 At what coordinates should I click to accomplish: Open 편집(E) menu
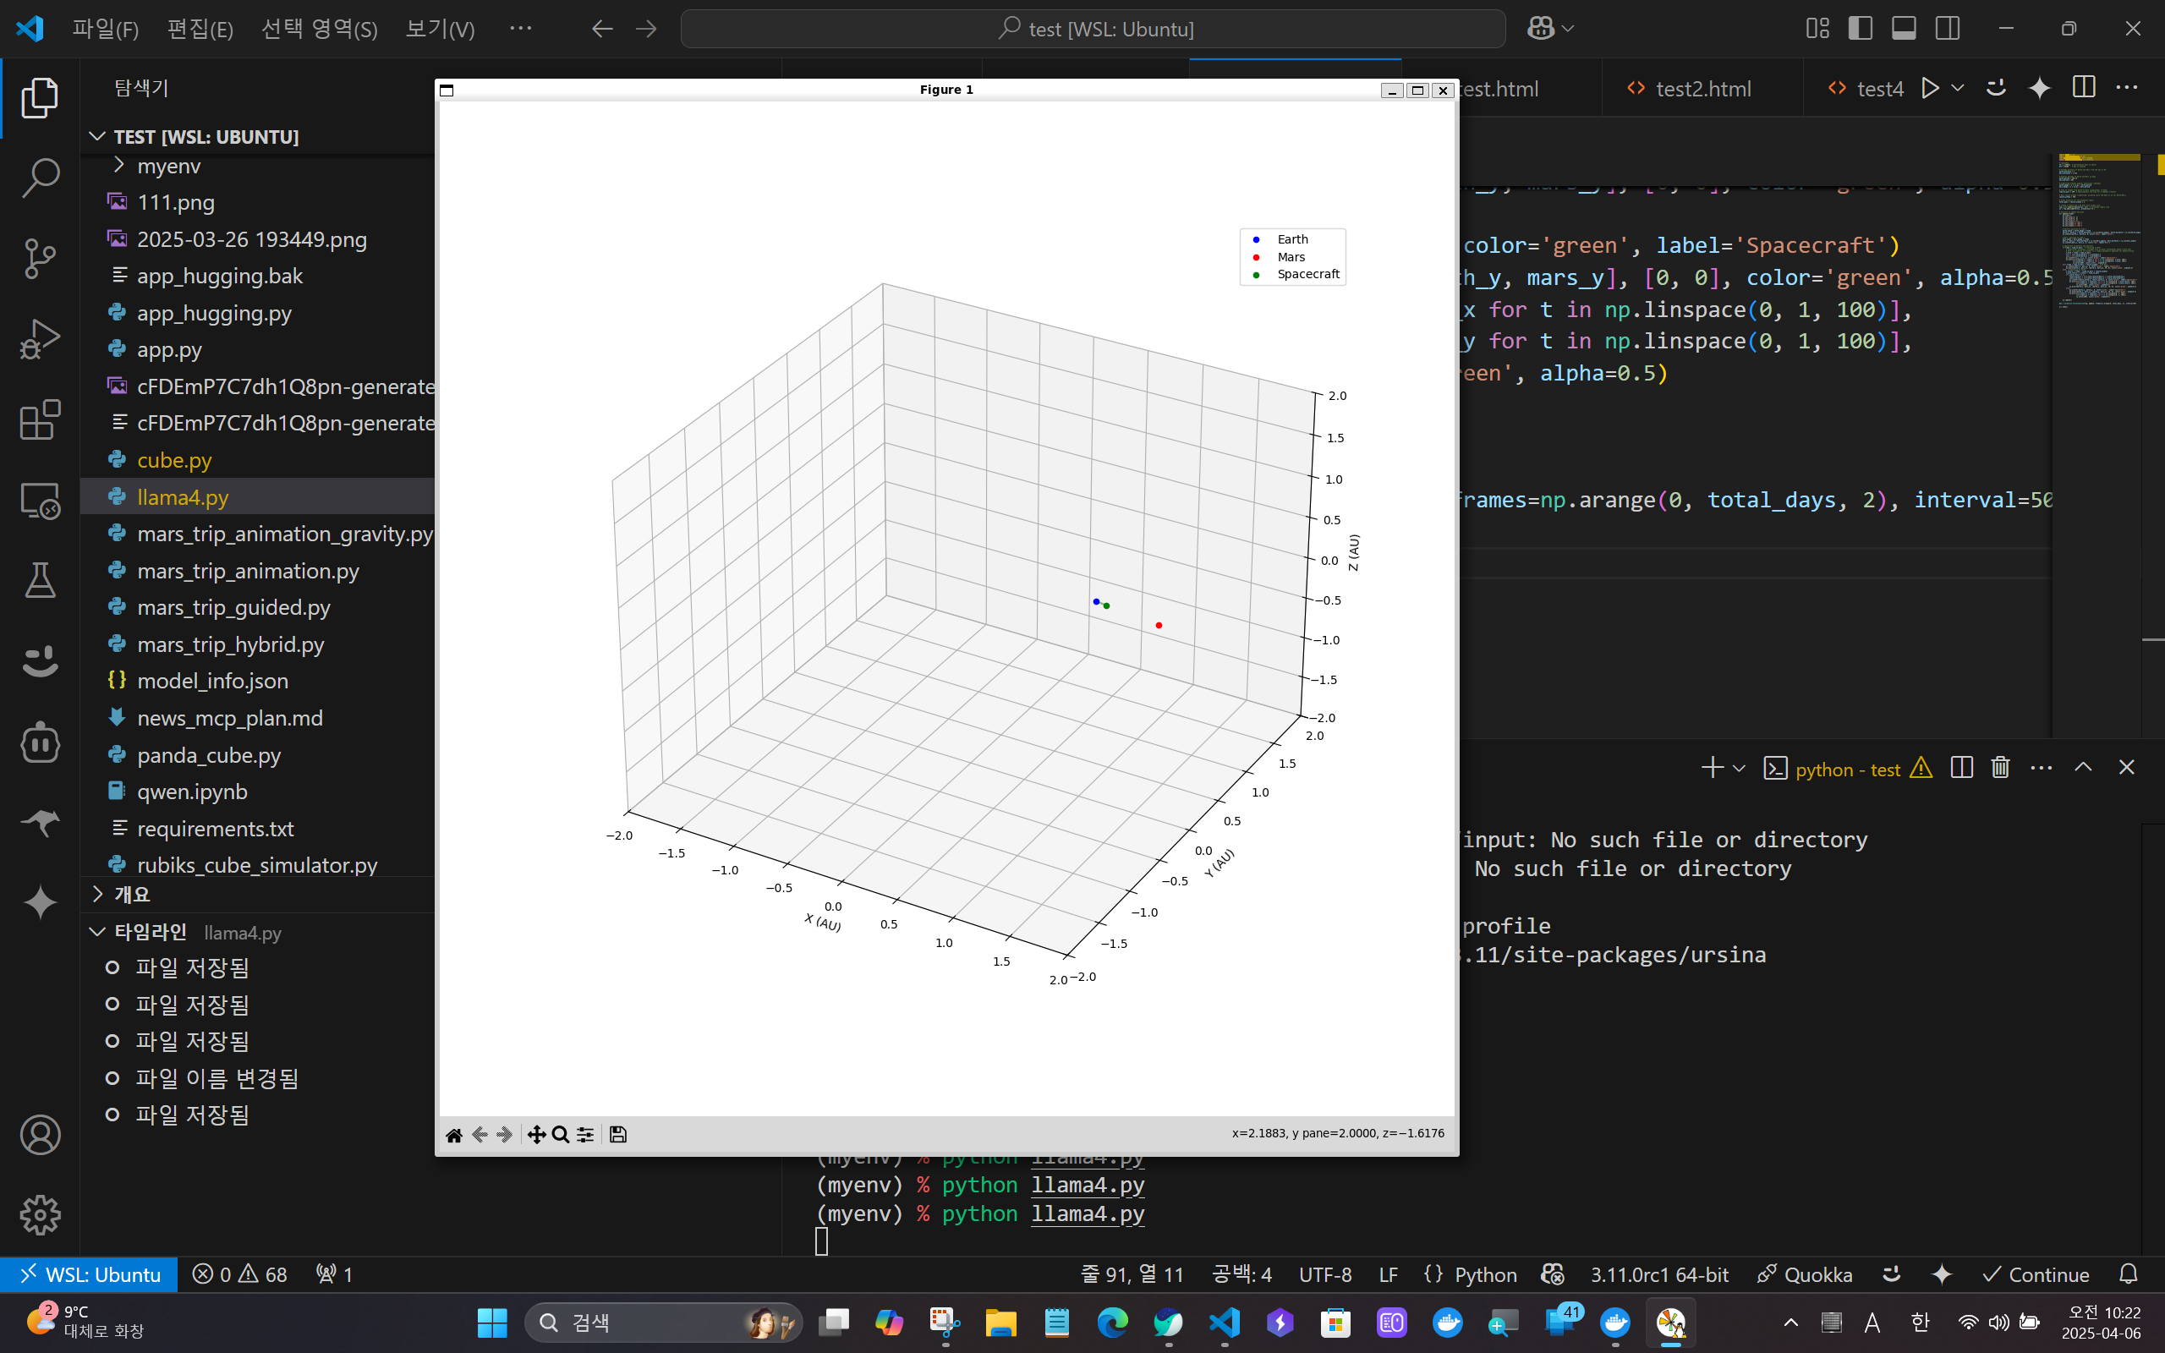click(x=200, y=29)
